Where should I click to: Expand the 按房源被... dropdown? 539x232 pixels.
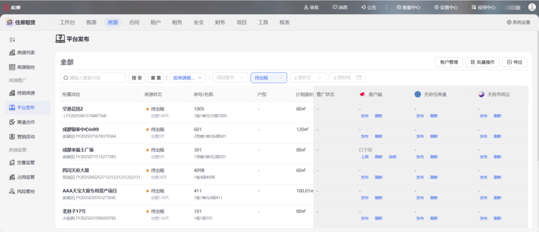coord(188,78)
